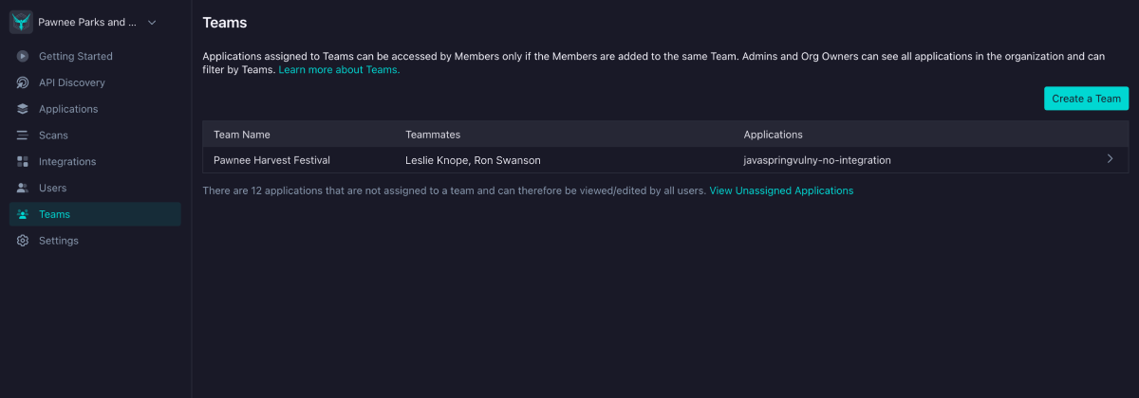Click the Settings gear icon
Viewport: 1139px width, 398px height.
(23, 241)
